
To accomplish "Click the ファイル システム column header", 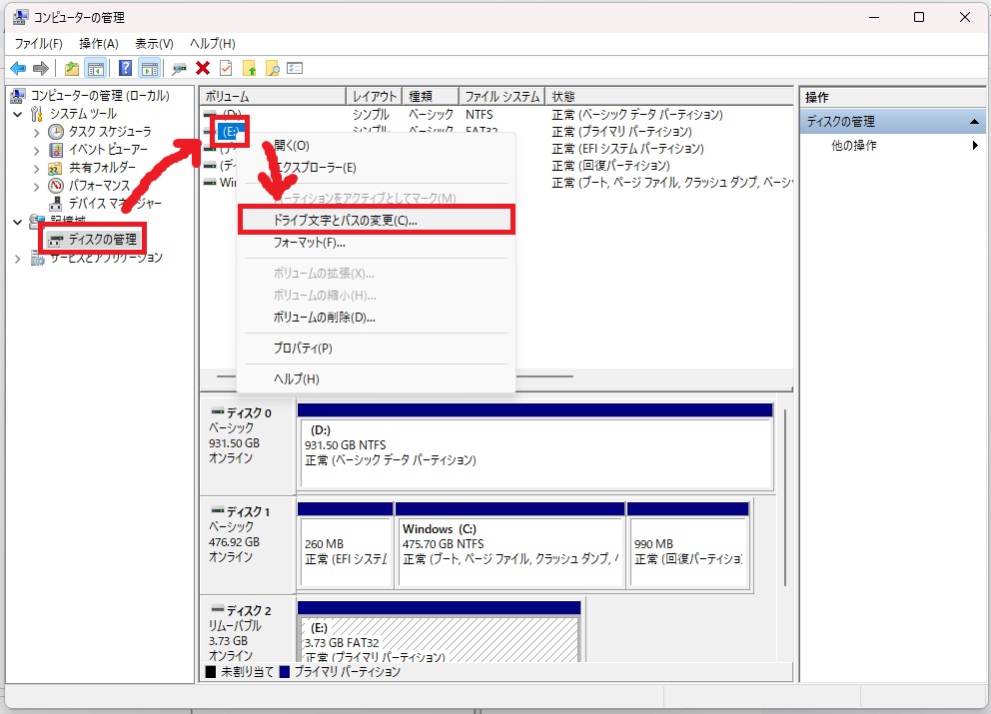I will 501,97.
